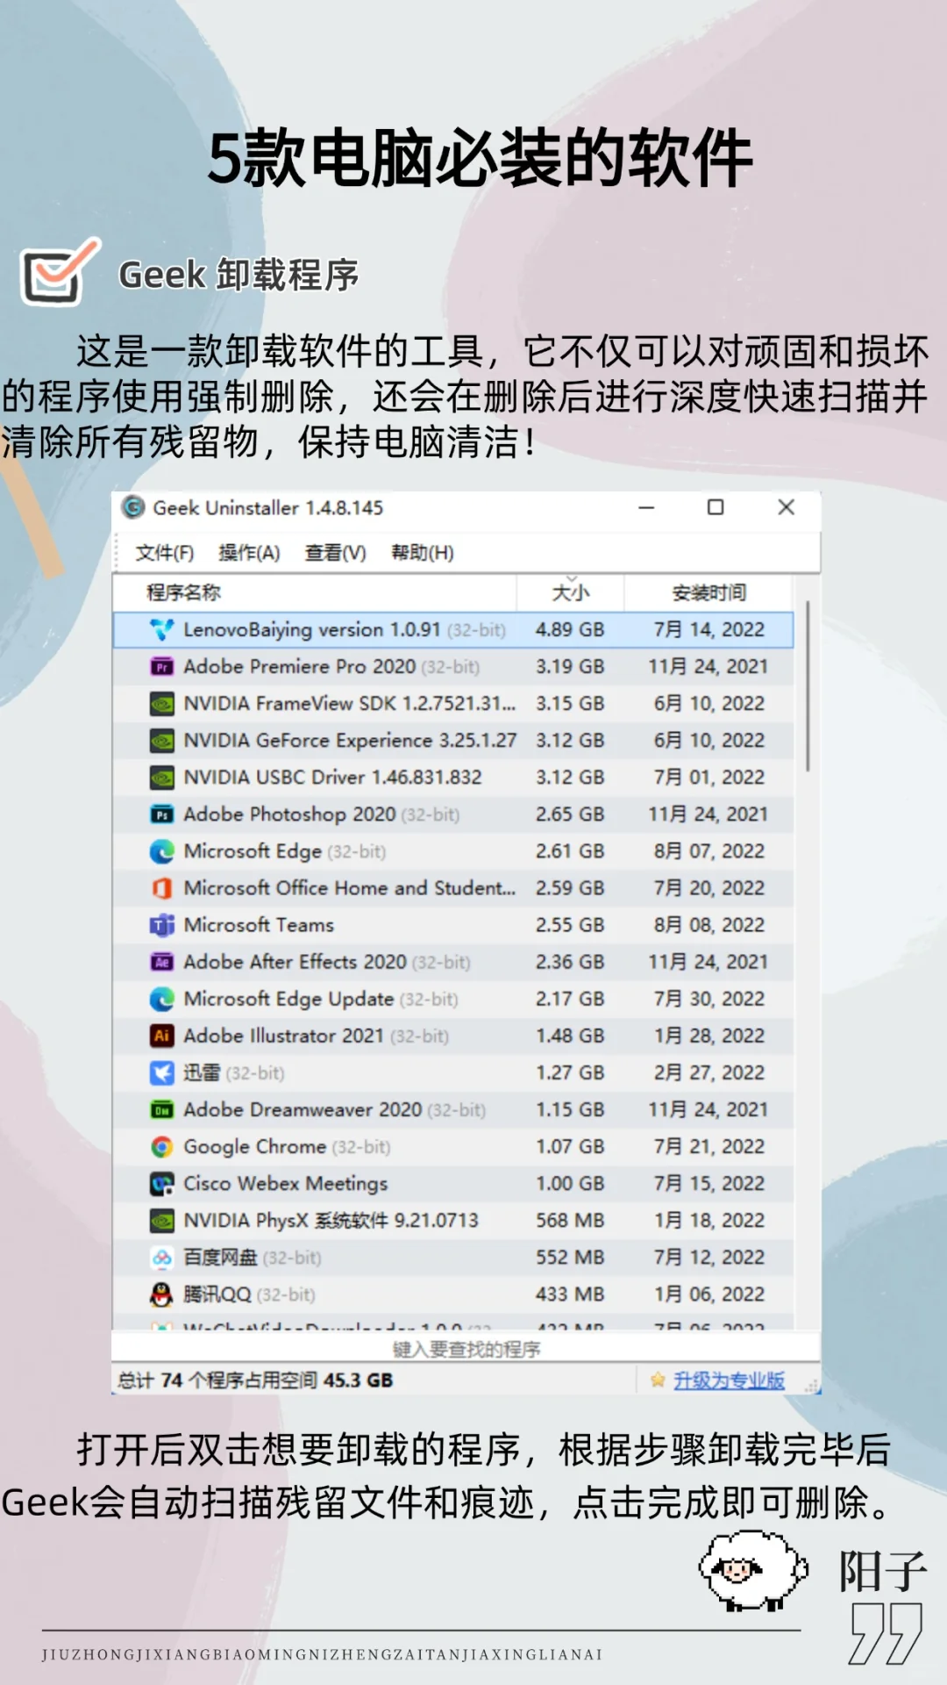
Task: Open the 操作(A) menu
Action: pos(249,553)
